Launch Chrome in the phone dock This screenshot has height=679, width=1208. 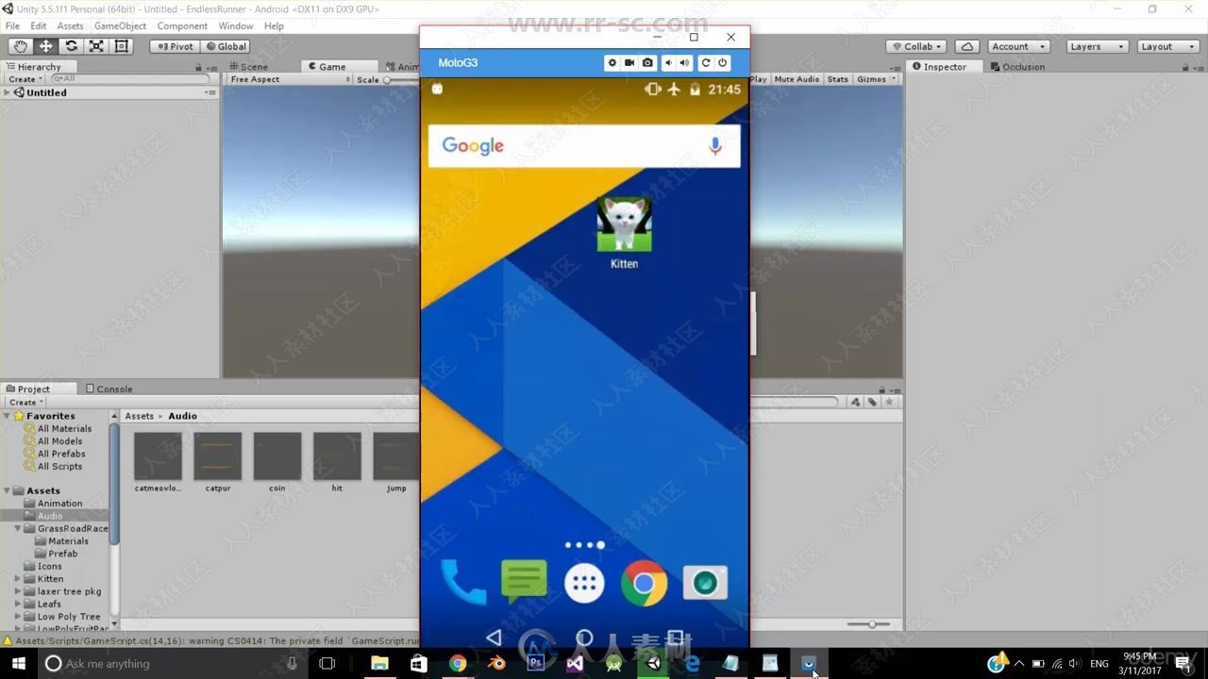644,584
